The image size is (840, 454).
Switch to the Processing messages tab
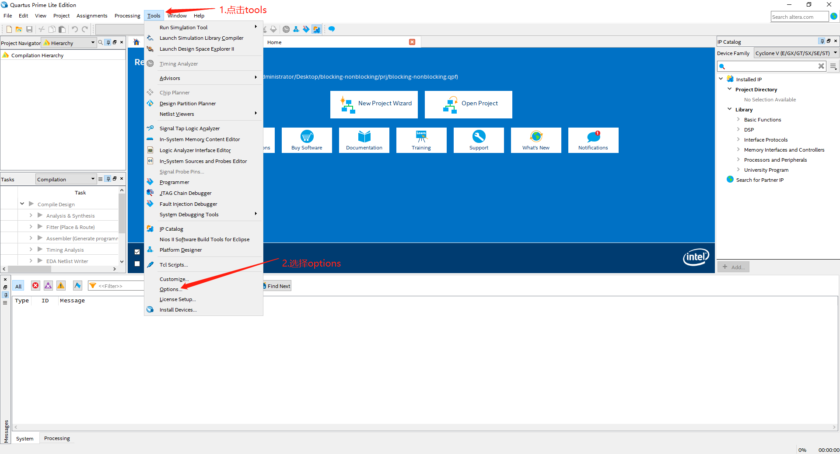click(57, 438)
